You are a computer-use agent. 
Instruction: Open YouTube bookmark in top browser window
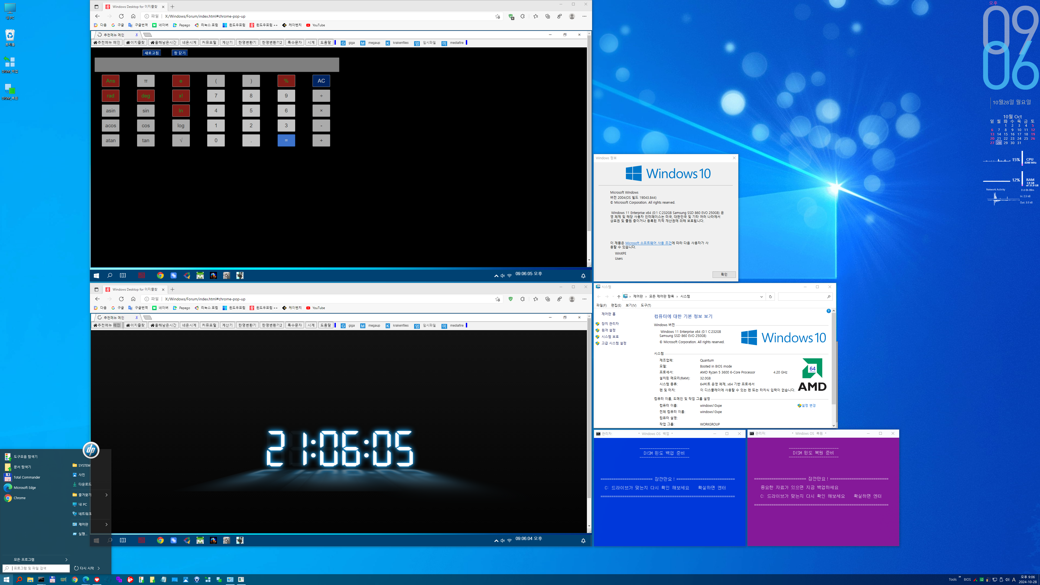[x=315, y=25]
